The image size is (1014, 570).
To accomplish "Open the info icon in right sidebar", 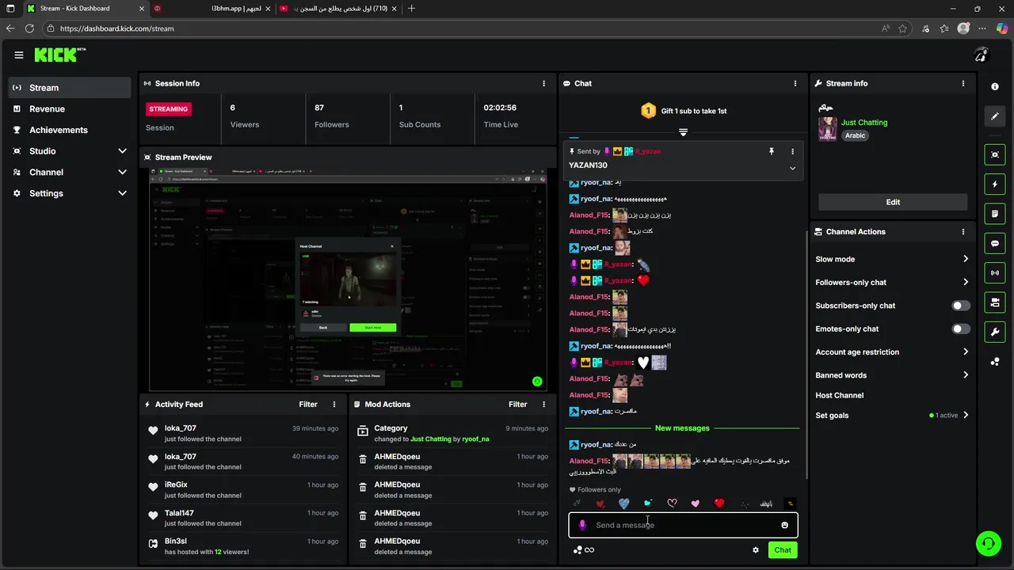I will tap(995, 87).
